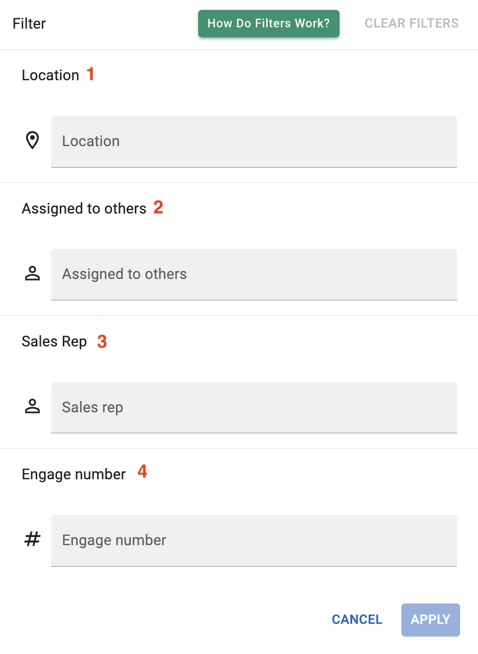
Task: Click into the Location input field
Action: [254, 142]
